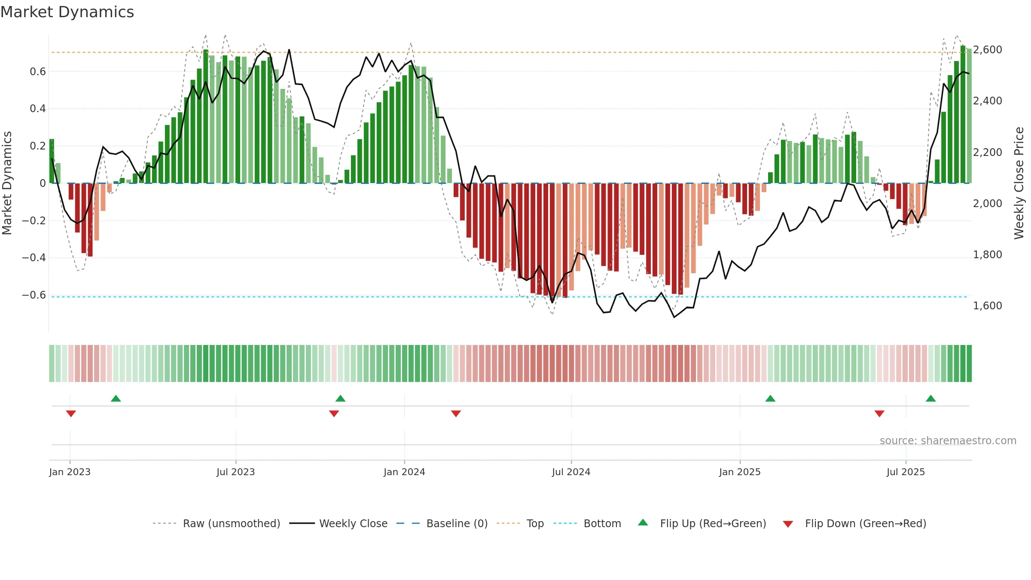The image size is (1031, 580).
Task: Click green flip-up triangle icon in legend
Action: pyautogui.click(x=643, y=522)
